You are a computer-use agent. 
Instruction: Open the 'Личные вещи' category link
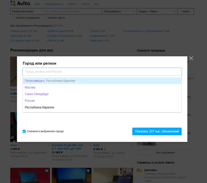tap(19, 31)
